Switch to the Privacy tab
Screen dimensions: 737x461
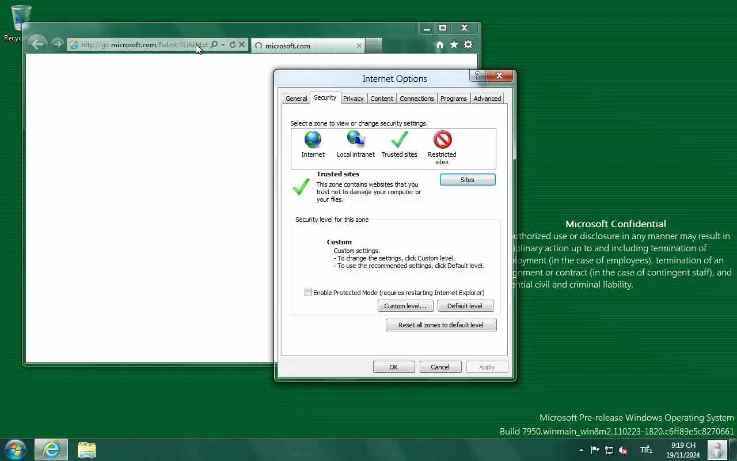click(x=353, y=99)
